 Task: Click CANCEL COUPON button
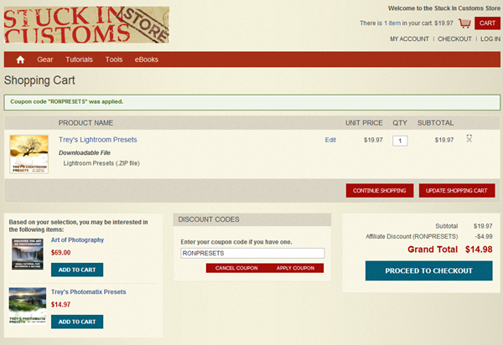[236, 268]
